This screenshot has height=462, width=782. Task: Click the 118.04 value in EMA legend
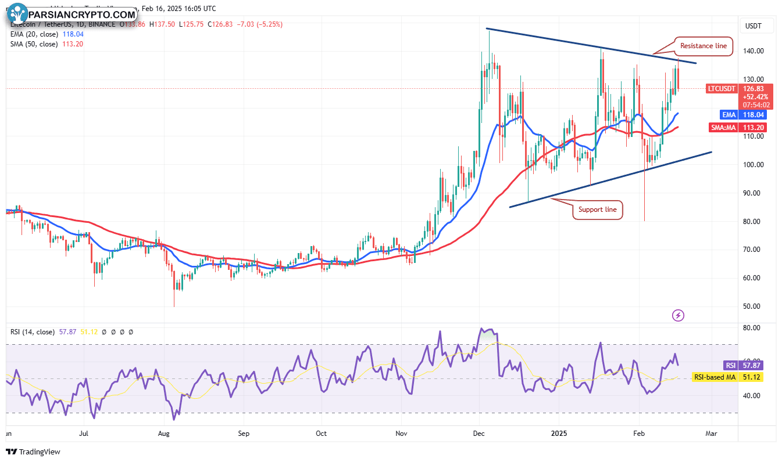(72, 34)
